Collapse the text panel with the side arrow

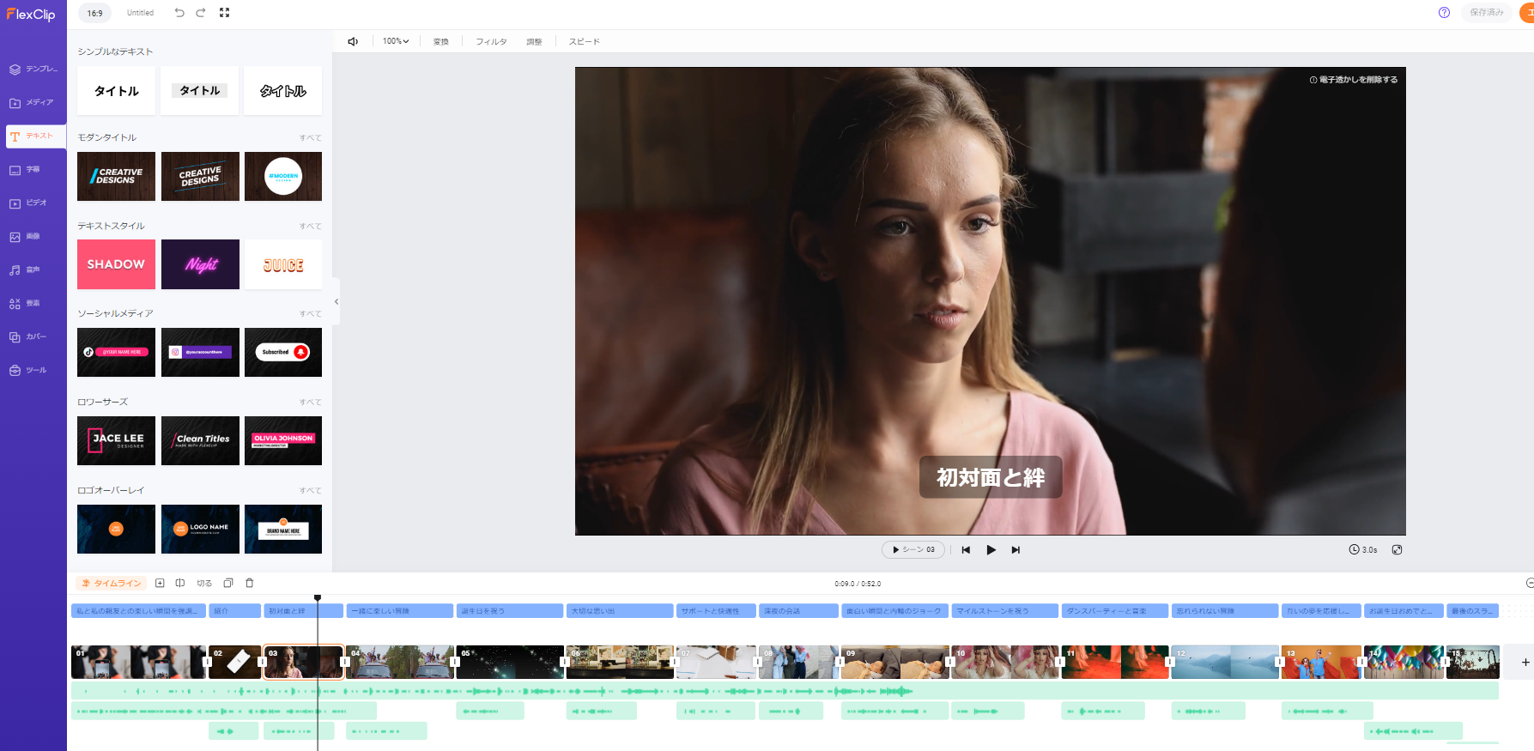(337, 301)
